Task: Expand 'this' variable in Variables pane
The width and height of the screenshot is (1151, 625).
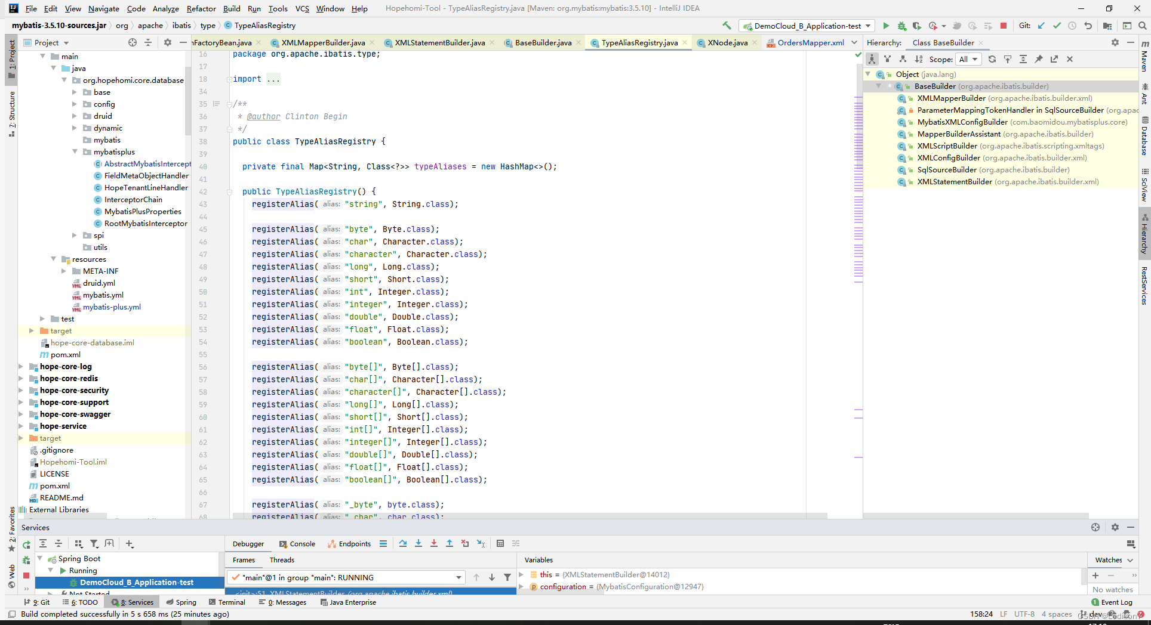Action: tap(522, 574)
